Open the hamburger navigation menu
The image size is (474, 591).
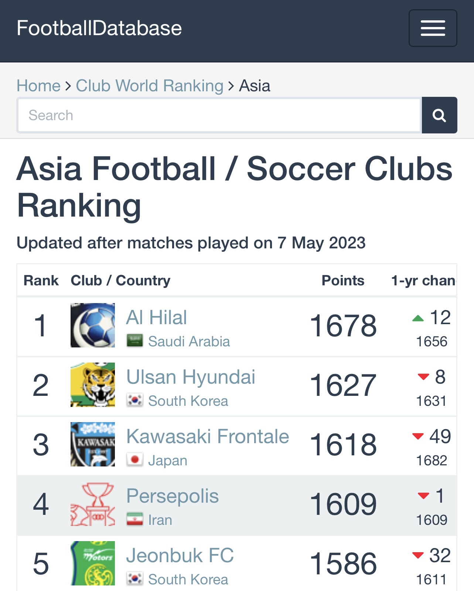pos(433,28)
